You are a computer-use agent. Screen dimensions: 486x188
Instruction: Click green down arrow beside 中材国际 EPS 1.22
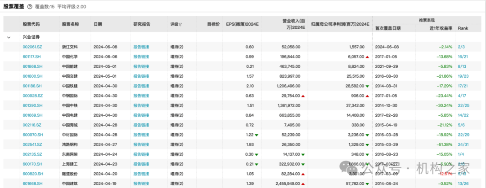[x=256, y=135]
